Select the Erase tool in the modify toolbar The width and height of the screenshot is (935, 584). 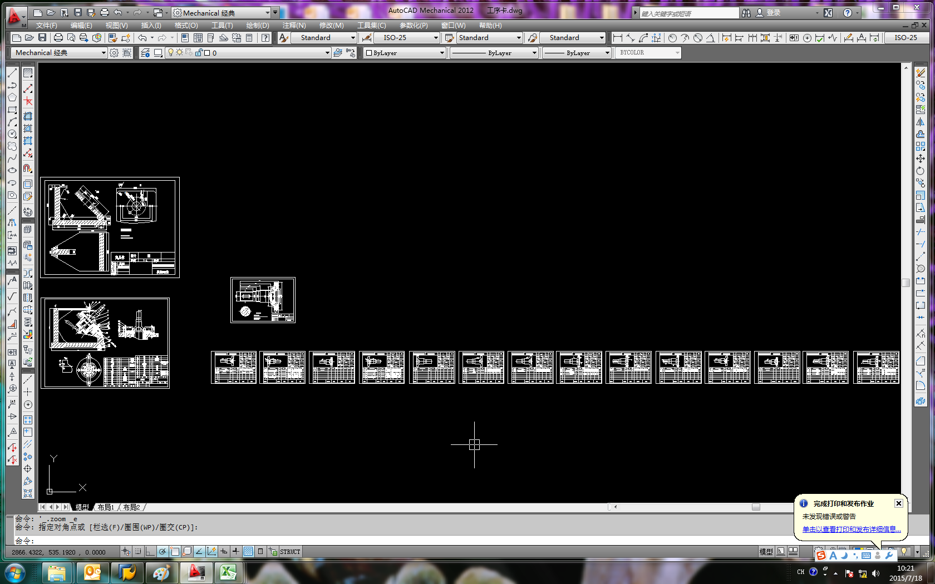pos(921,73)
